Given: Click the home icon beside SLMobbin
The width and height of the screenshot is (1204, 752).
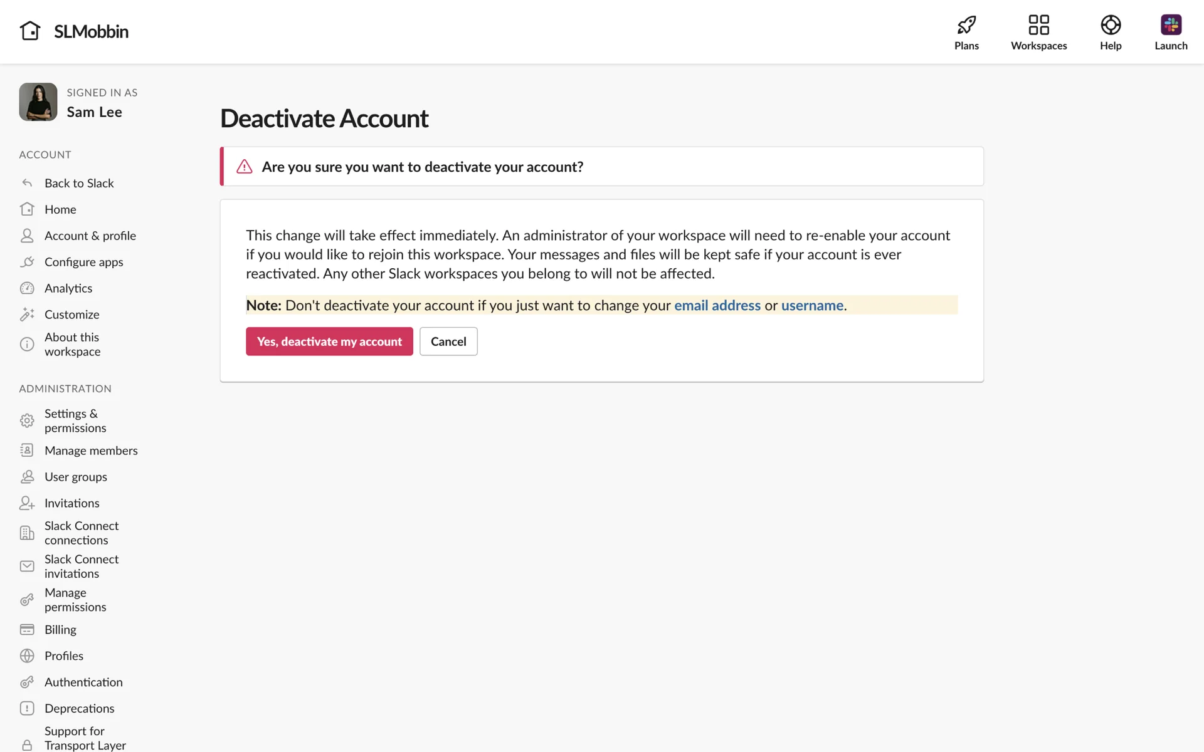Looking at the screenshot, I should pos(30,31).
